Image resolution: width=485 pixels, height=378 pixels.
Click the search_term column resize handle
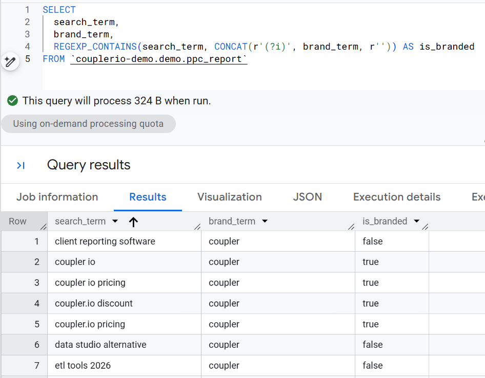point(197,227)
